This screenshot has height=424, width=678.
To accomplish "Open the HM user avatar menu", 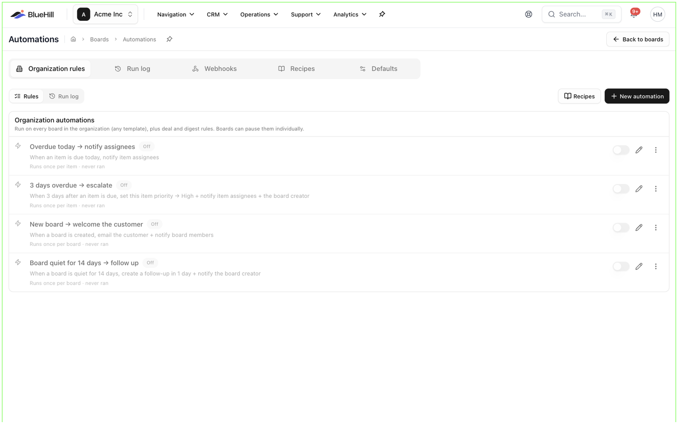I will coord(658,14).
